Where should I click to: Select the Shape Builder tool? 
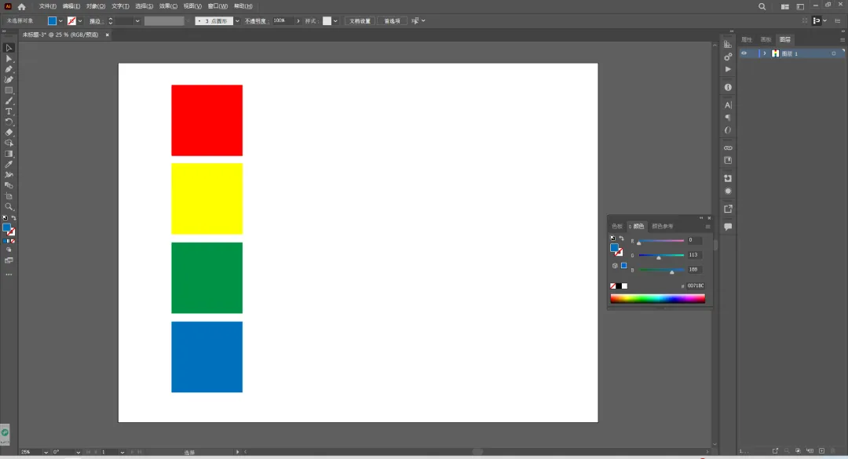click(9, 144)
